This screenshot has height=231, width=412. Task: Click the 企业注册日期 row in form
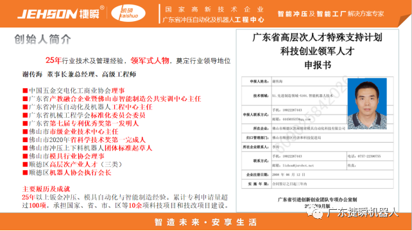(318, 175)
